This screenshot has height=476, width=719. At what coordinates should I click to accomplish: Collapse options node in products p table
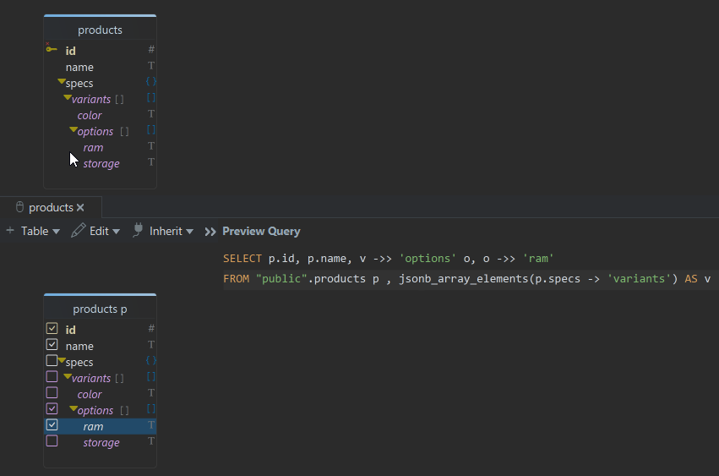74,409
